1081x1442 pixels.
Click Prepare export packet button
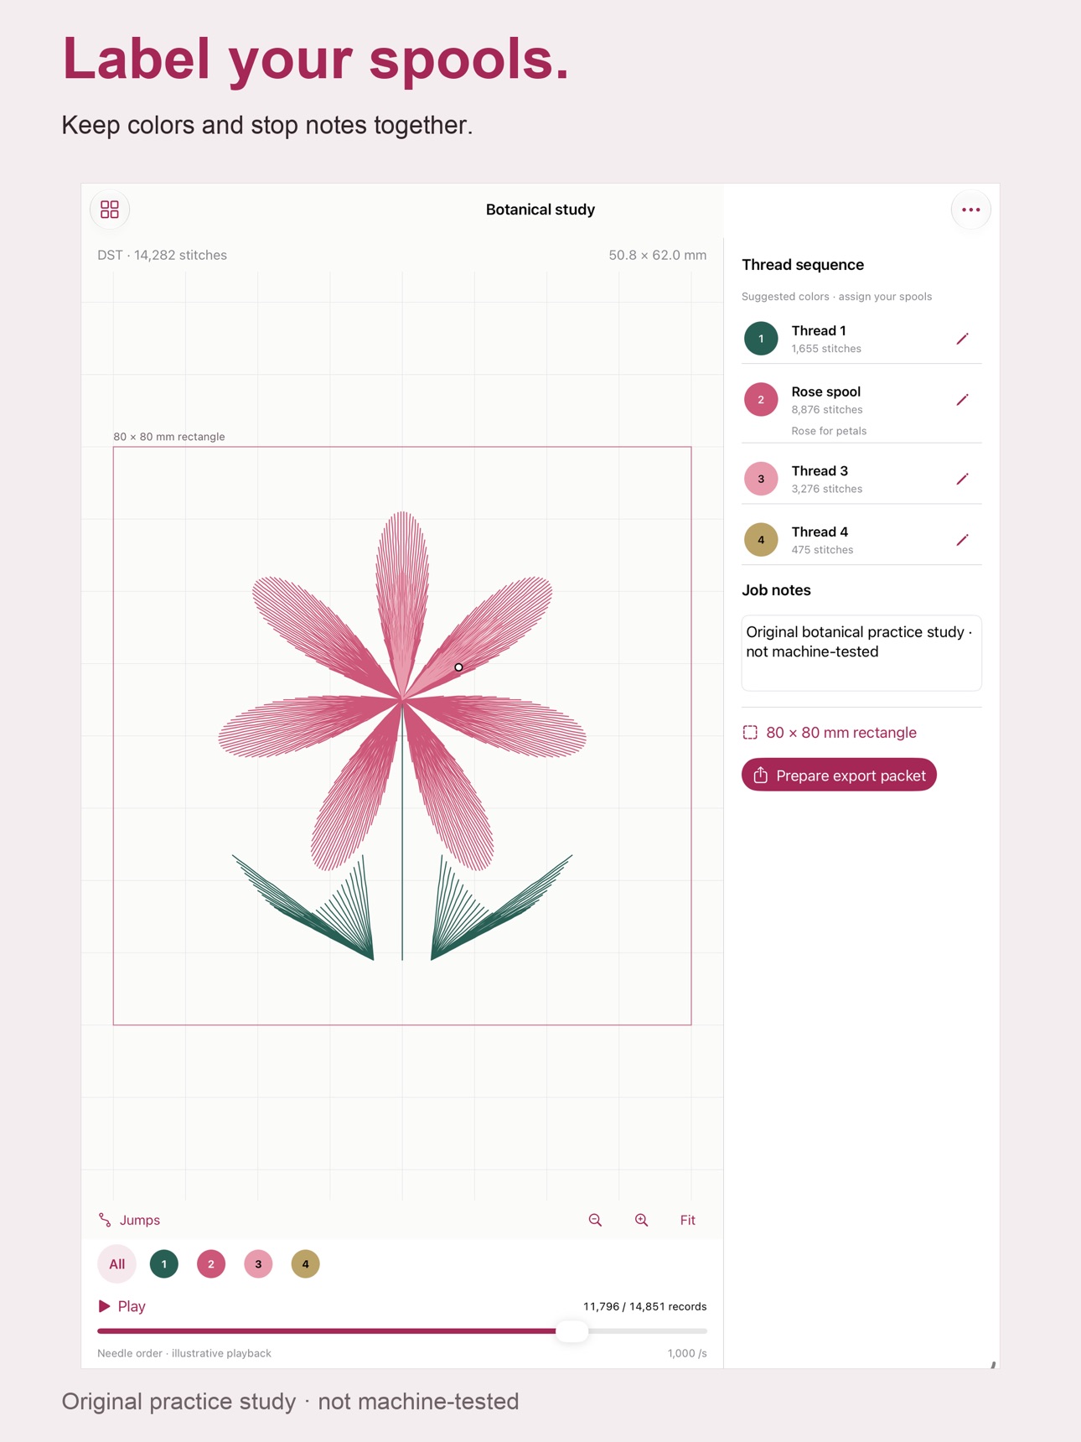click(839, 775)
